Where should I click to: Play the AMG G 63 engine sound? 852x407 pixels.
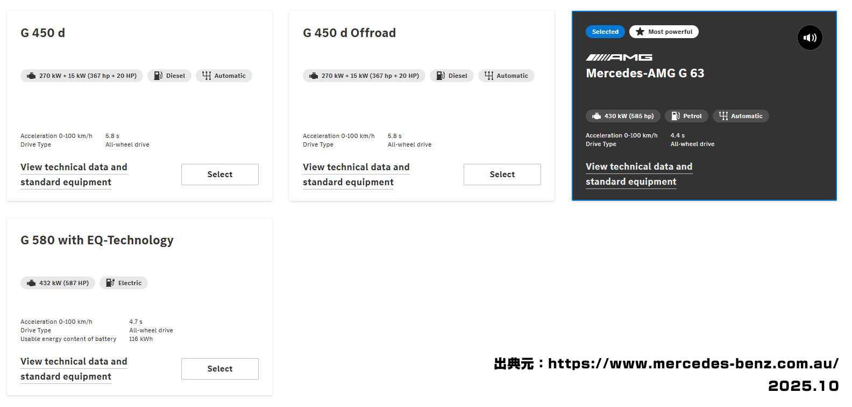(x=810, y=38)
